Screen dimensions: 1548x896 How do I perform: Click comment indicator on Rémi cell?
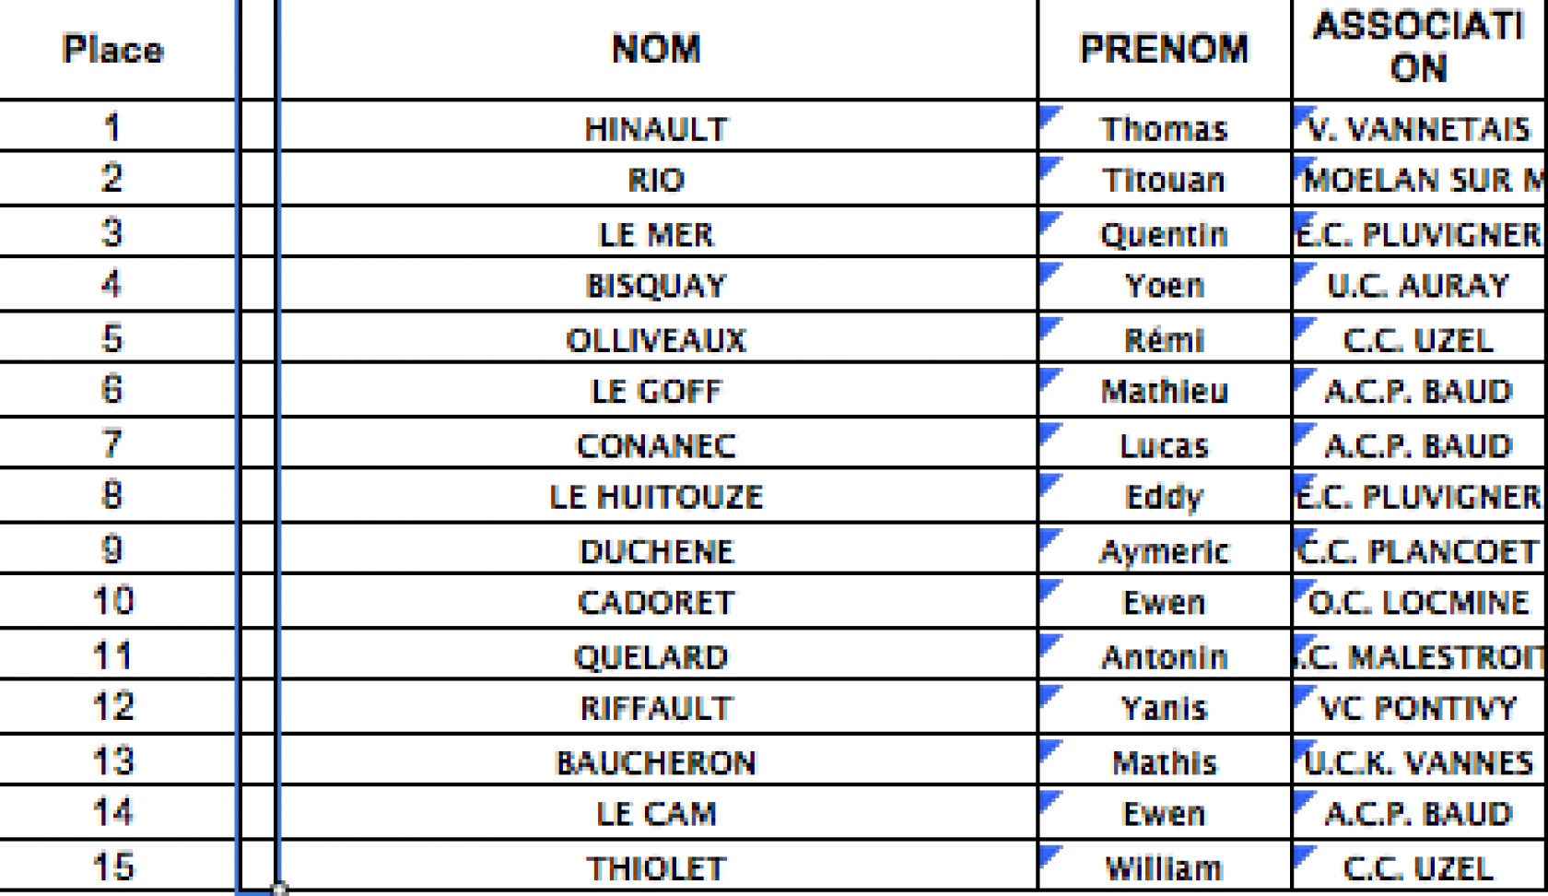1049,326
